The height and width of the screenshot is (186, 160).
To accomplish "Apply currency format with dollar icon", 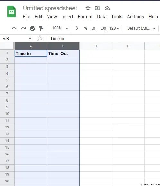I will pyautogui.click(x=77, y=28).
